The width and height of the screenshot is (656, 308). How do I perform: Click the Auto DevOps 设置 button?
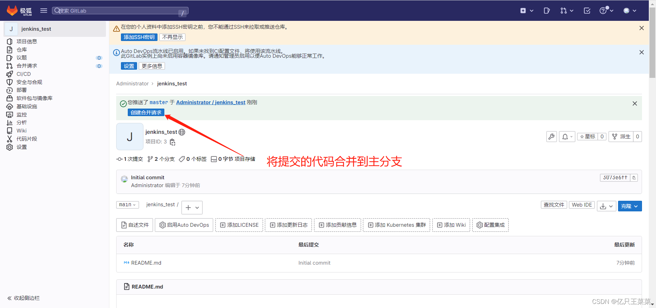point(129,66)
